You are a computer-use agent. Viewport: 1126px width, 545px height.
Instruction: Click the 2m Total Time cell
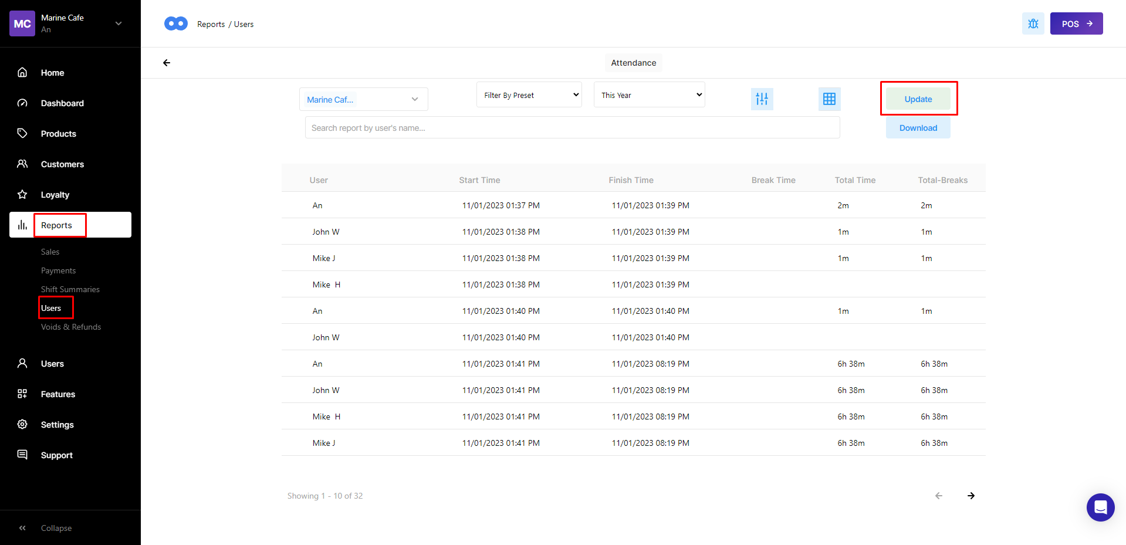(x=843, y=205)
